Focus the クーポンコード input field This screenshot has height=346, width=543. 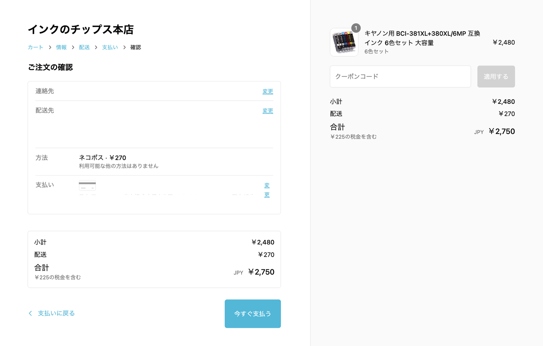(400, 76)
